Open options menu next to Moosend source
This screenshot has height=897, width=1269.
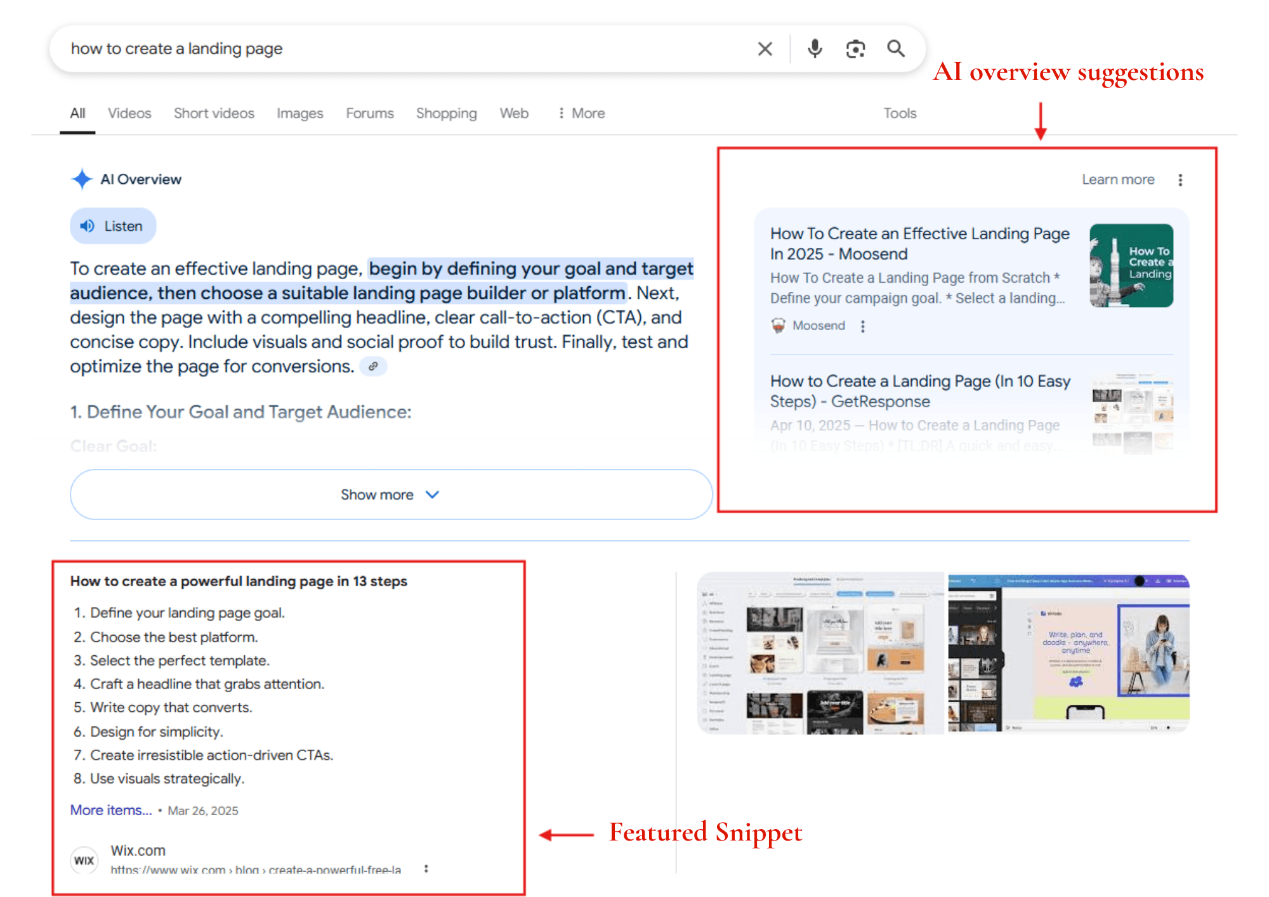tap(862, 326)
